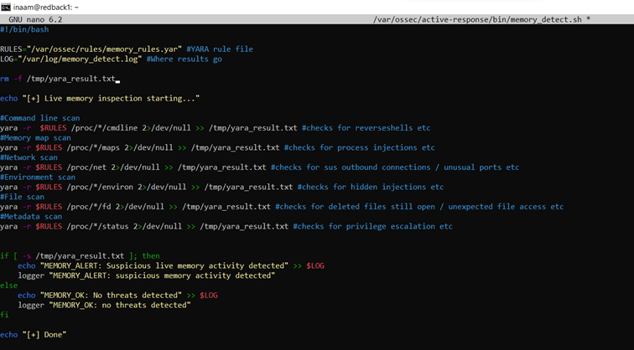Click the #checks for process injections etc comment
Image resolution: width=634 pixels, height=350 pixels.
(x=360, y=147)
